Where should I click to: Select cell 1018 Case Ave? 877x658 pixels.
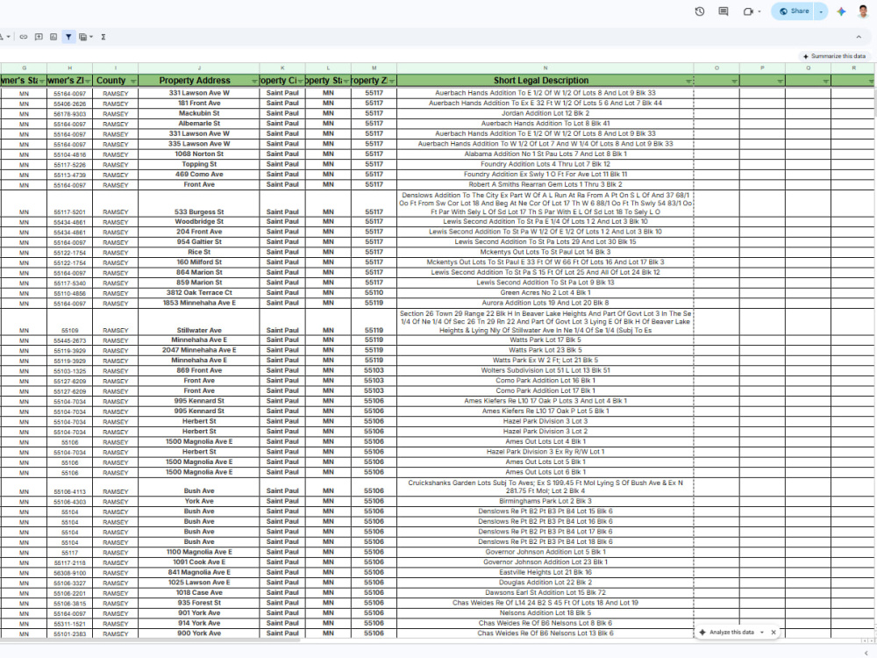(199, 592)
